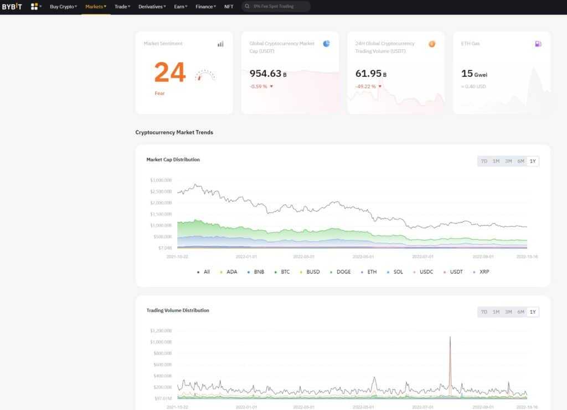Click the search magnifier icon

[x=247, y=6]
